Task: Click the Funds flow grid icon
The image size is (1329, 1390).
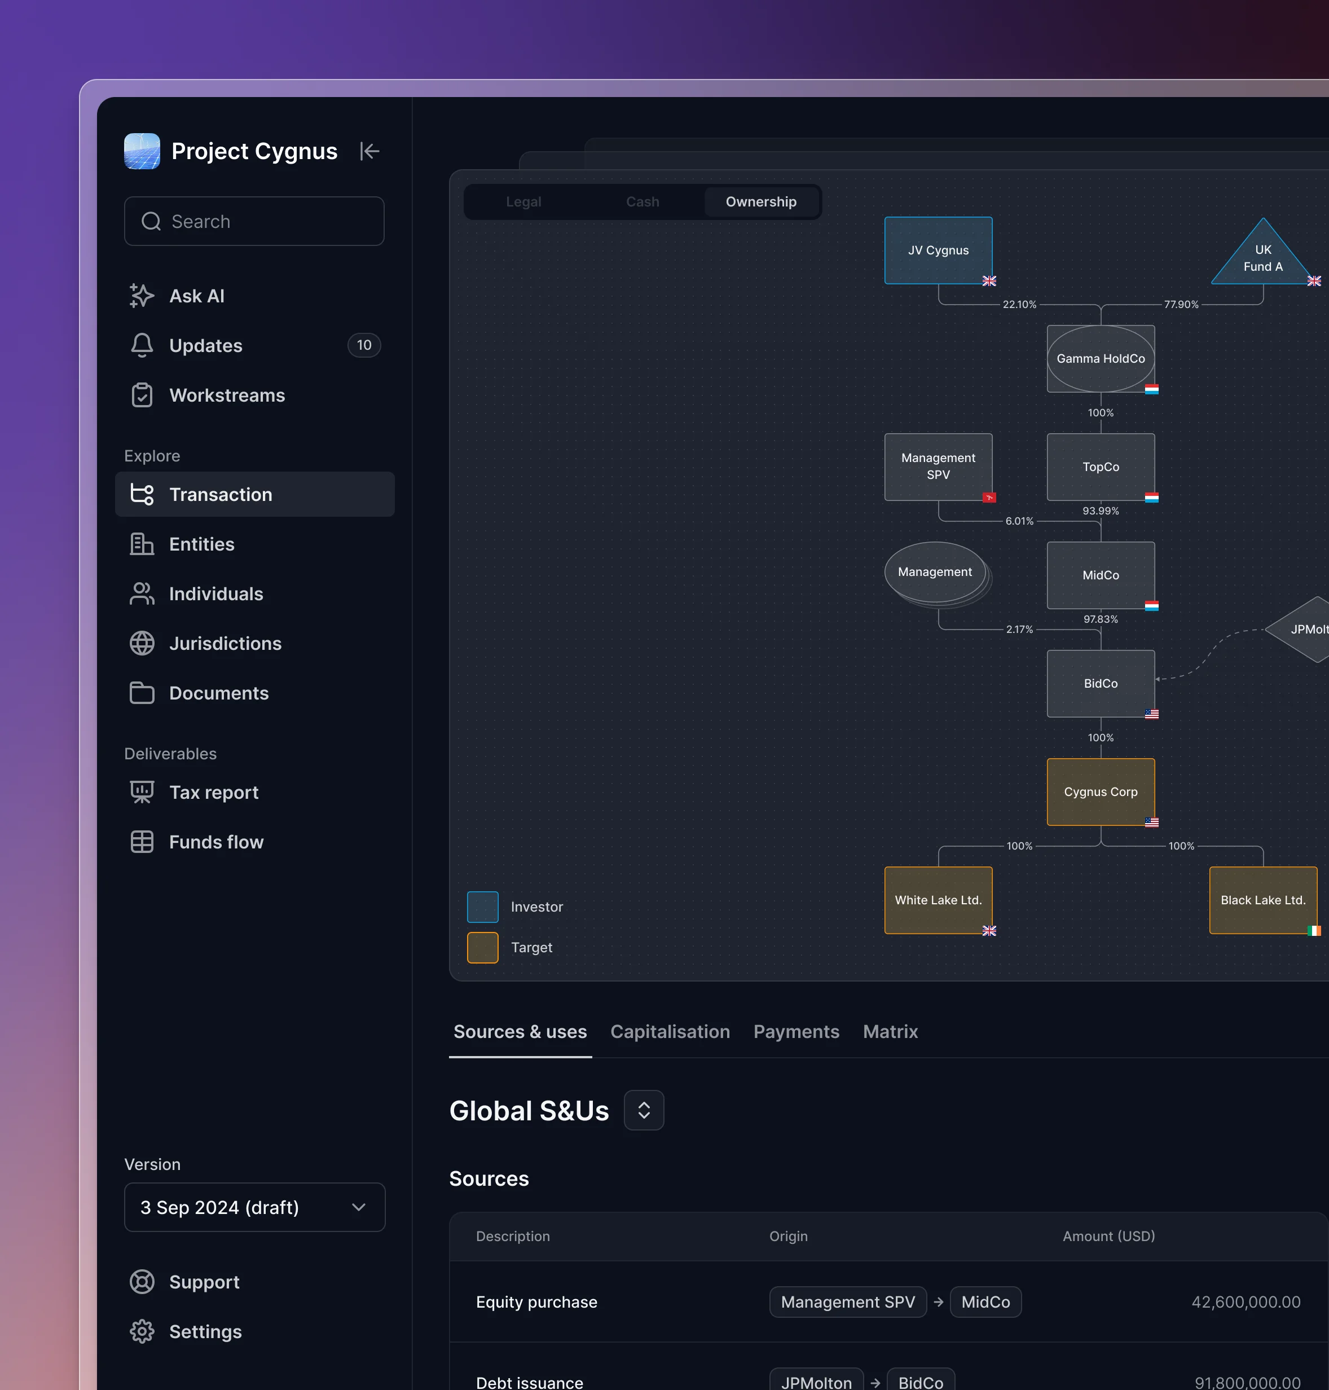Action: (142, 842)
